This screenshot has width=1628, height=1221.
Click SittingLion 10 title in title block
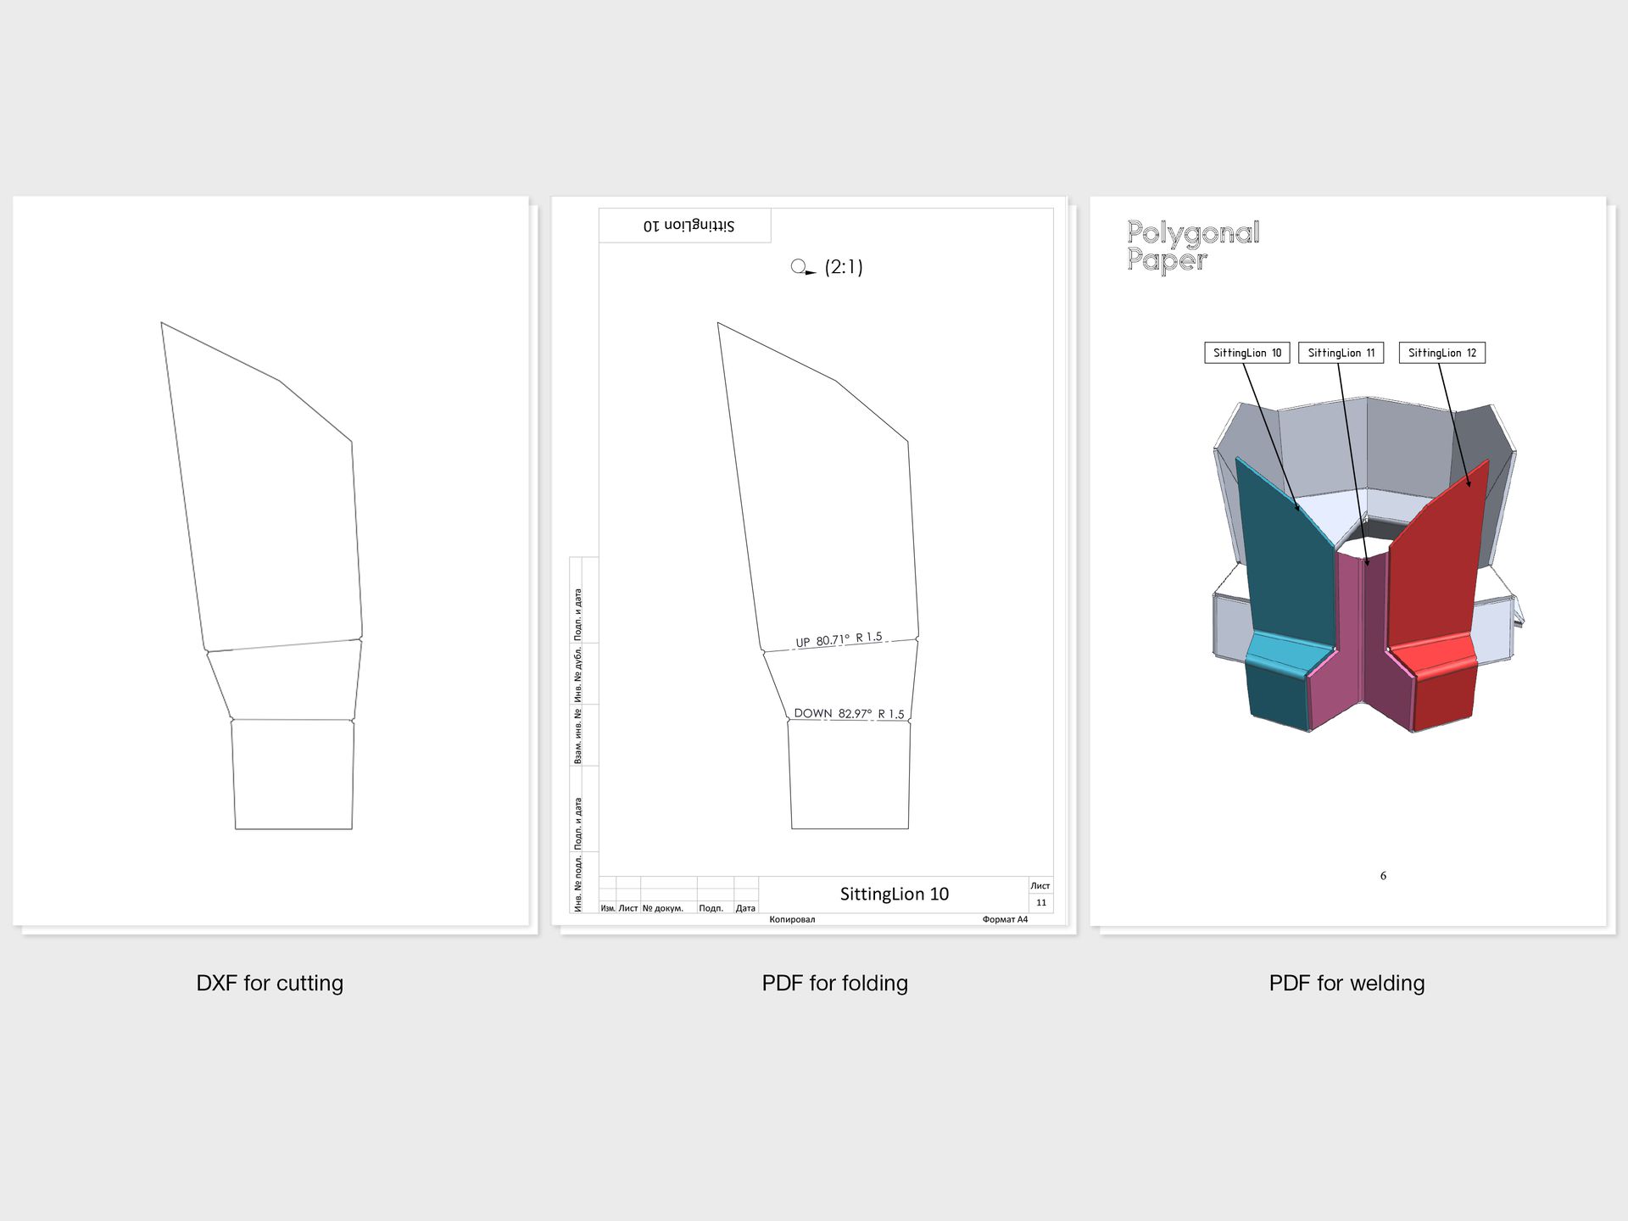tap(894, 894)
